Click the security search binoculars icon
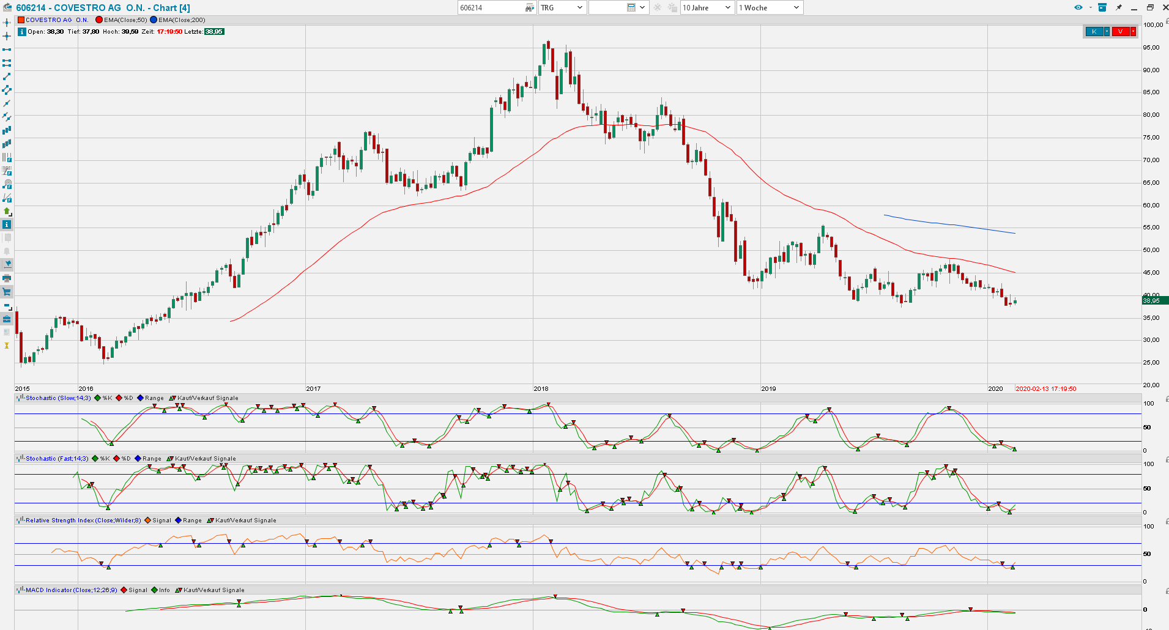This screenshot has height=630, width=1169. click(530, 7)
